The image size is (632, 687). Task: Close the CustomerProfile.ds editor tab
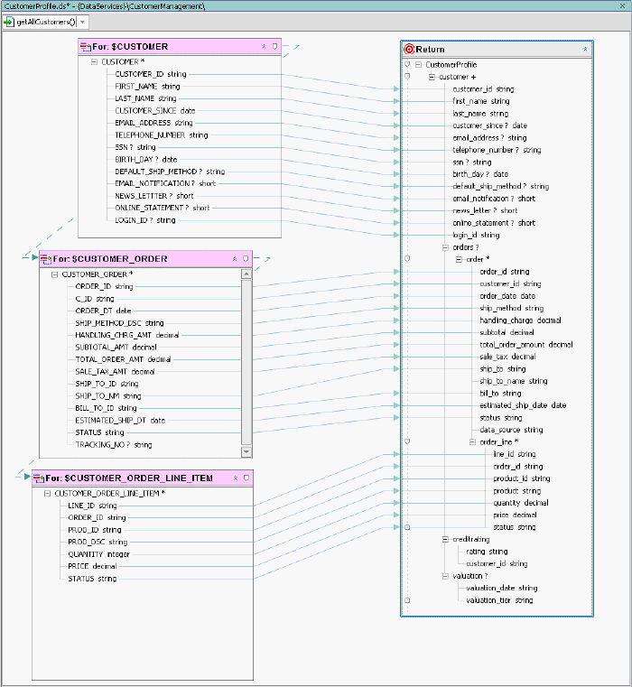[622, 5]
